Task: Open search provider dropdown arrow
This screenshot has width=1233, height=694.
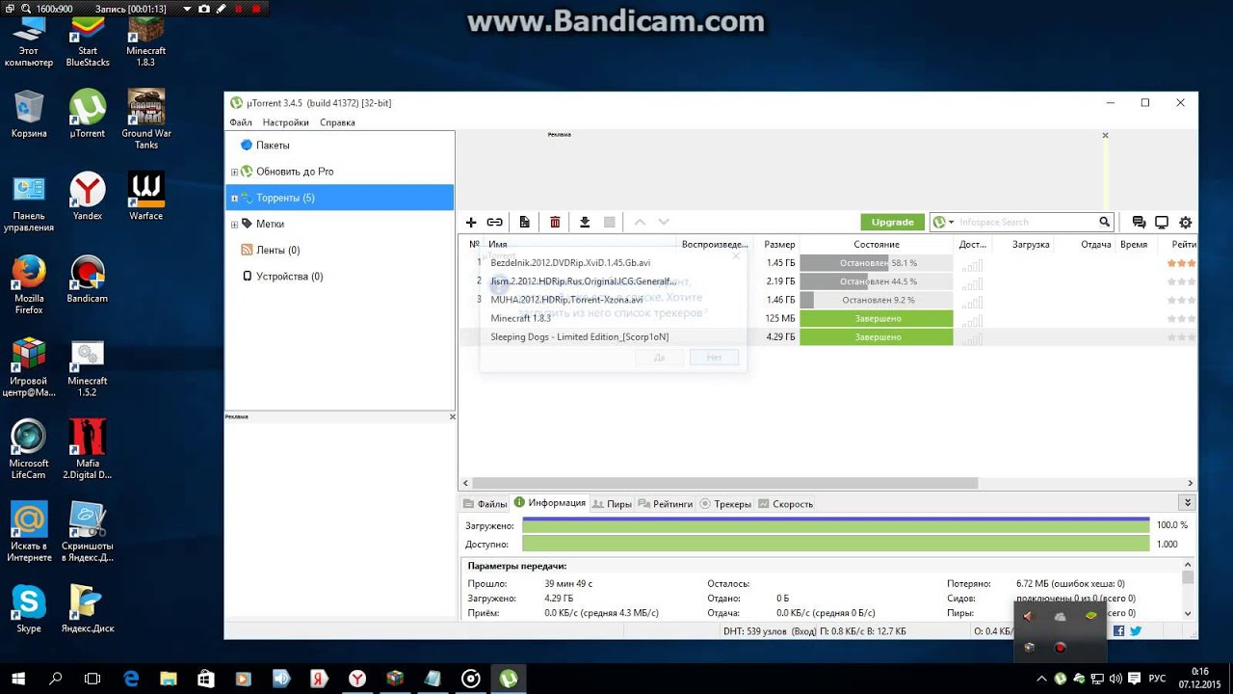Action: (952, 223)
